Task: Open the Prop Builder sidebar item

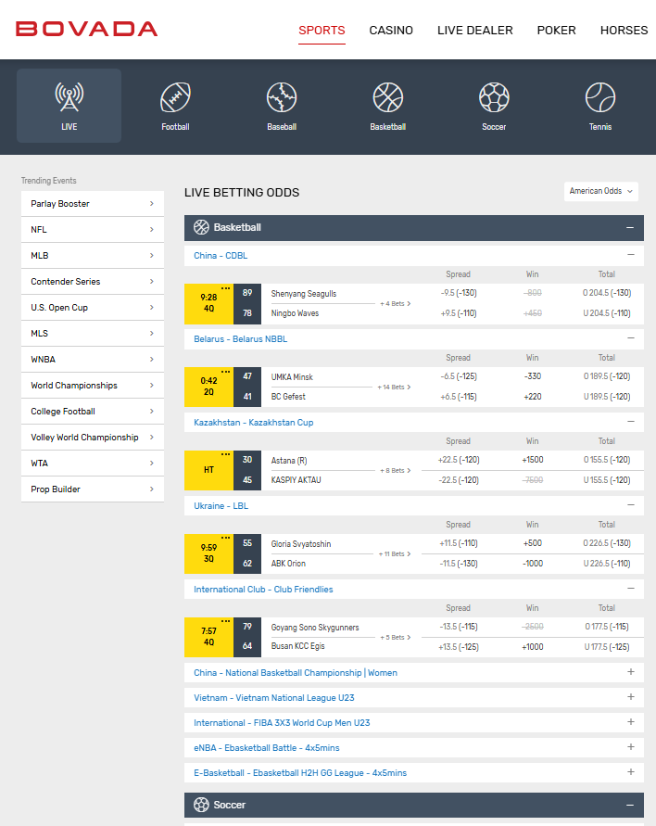Action: tap(92, 489)
